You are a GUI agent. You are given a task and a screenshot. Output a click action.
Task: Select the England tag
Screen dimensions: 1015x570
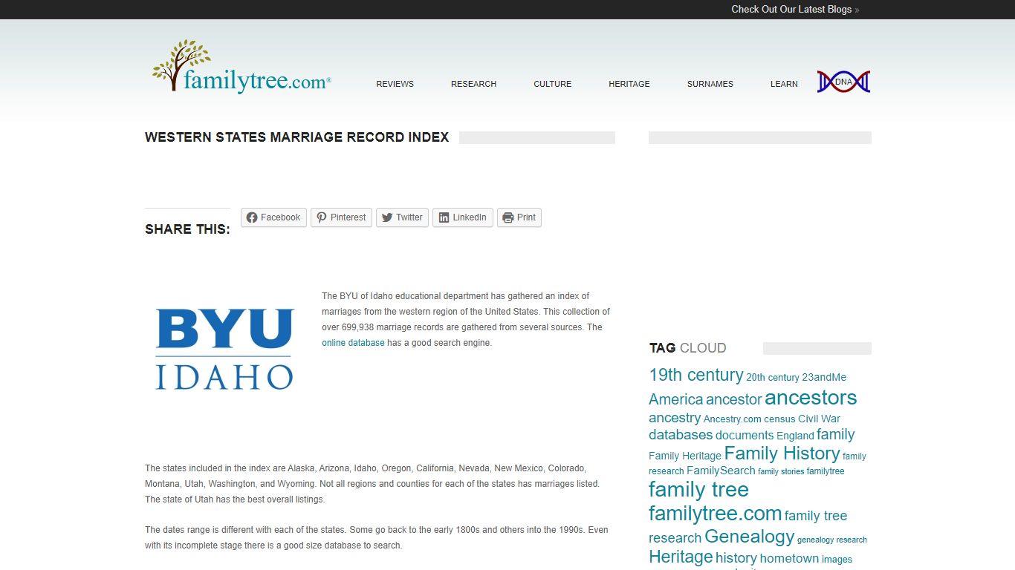click(795, 436)
